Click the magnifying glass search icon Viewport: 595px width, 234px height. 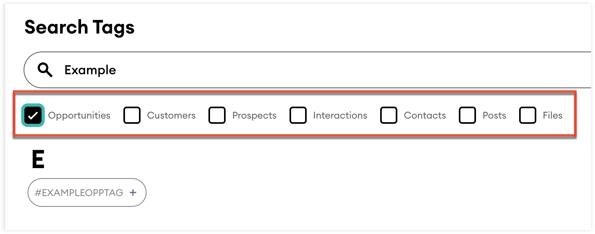pos(45,70)
